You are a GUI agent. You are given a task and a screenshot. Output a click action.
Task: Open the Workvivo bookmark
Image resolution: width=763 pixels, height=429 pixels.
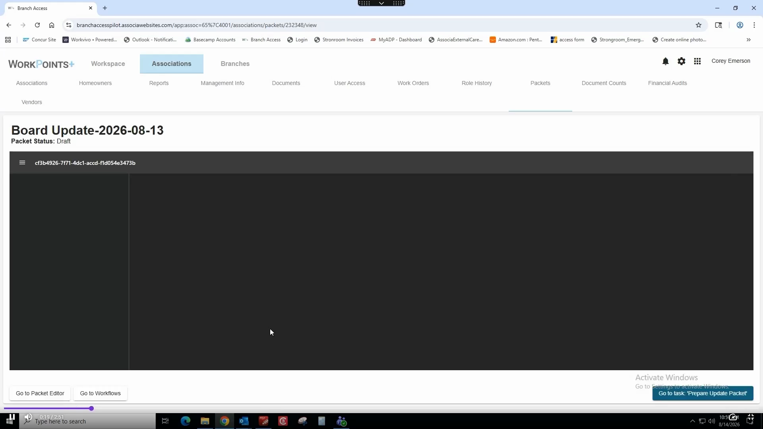coord(90,40)
